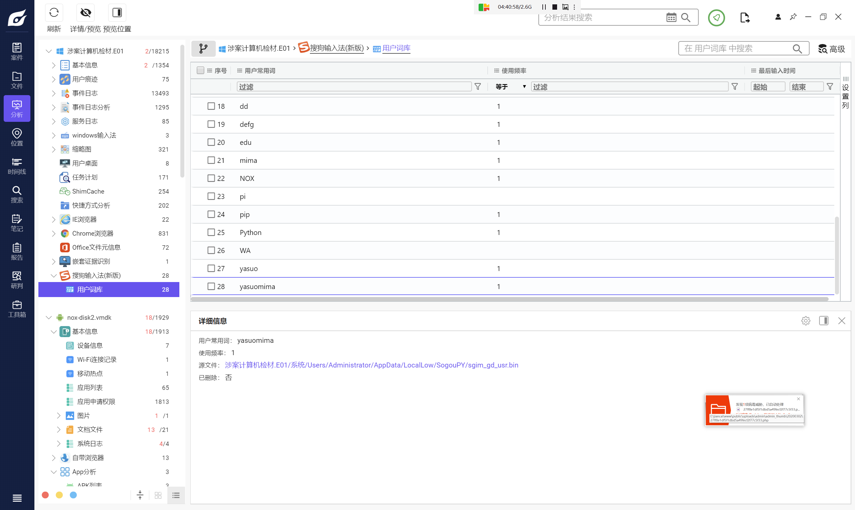Select the 分析 sidebar tab
Viewport: 855px width, 510px height.
click(17, 108)
